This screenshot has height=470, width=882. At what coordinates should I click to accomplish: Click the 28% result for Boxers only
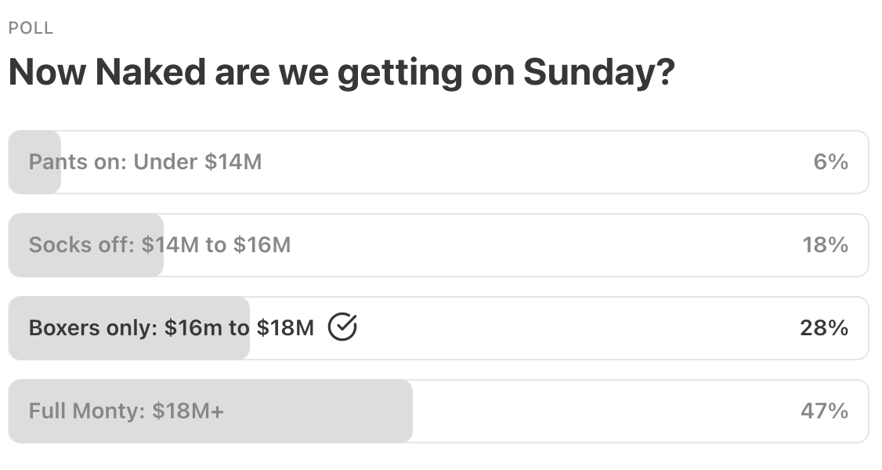coord(823,328)
